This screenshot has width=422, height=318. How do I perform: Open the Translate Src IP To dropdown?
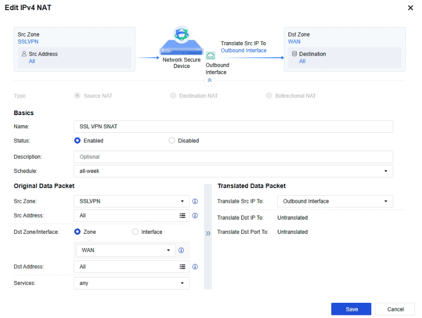[x=335, y=201]
